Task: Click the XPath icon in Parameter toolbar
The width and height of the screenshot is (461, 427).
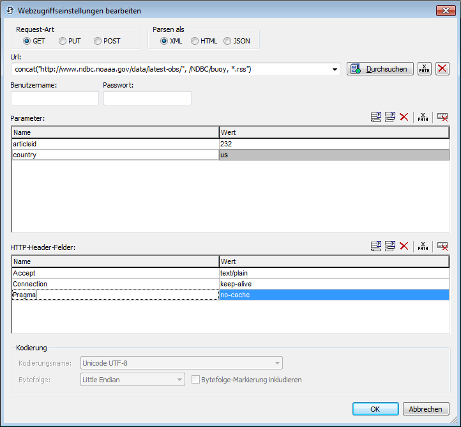Action: 423,117
